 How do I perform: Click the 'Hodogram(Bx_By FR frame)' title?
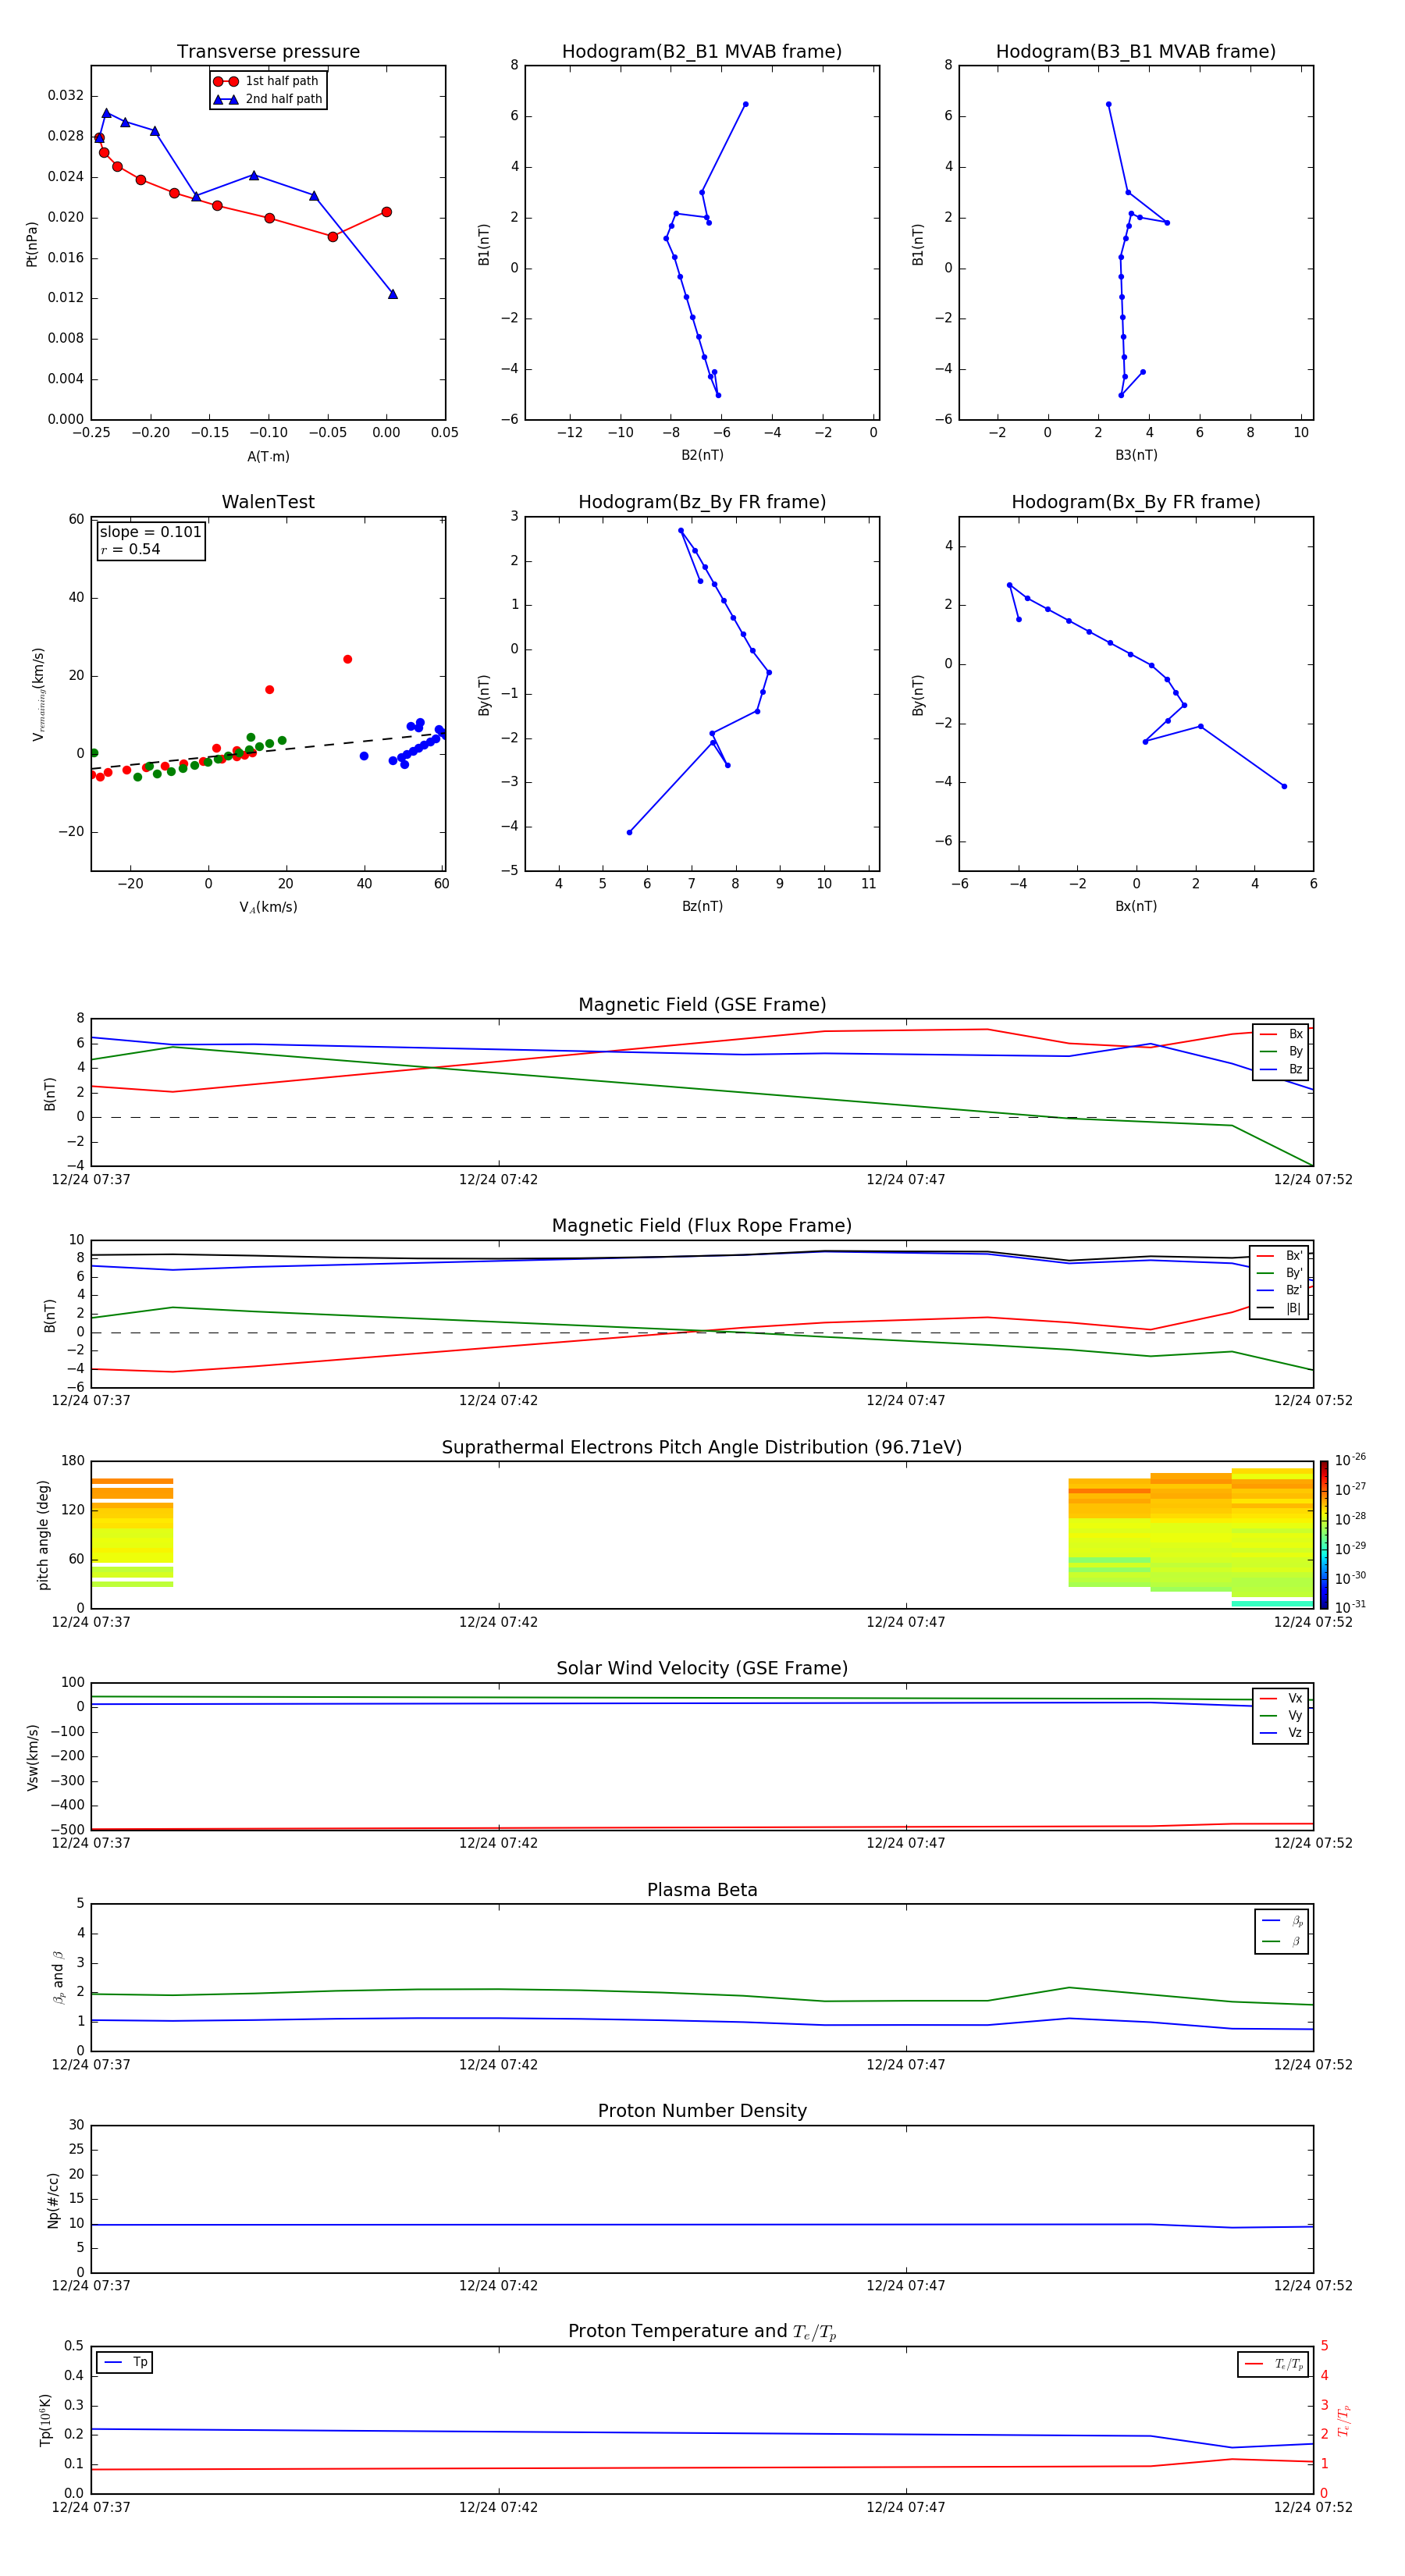[1136, 502]
